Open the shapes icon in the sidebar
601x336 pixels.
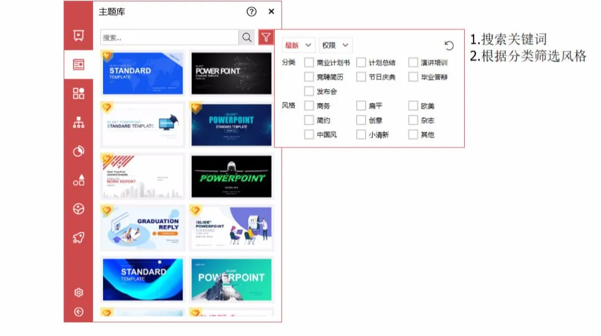click(78, 180)
